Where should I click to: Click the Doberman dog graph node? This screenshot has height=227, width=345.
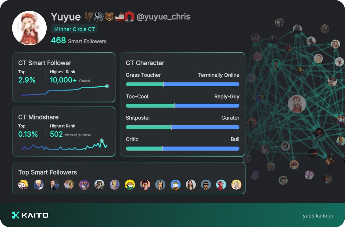tap(311, 41)
